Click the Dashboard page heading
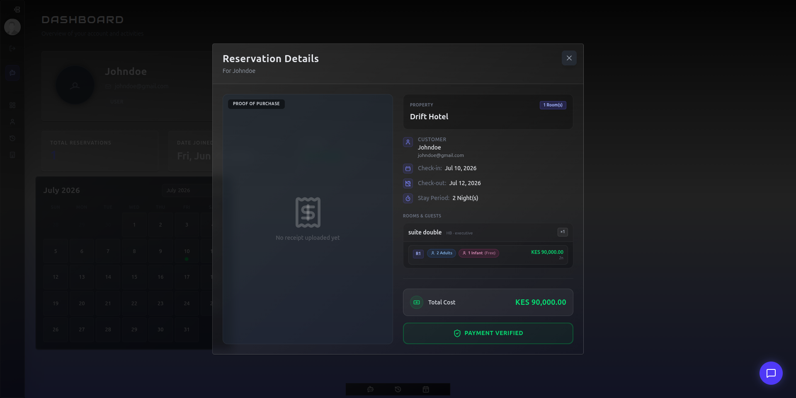Image resolution: width=796 pixels, height=398 pixels. (83, 20)
